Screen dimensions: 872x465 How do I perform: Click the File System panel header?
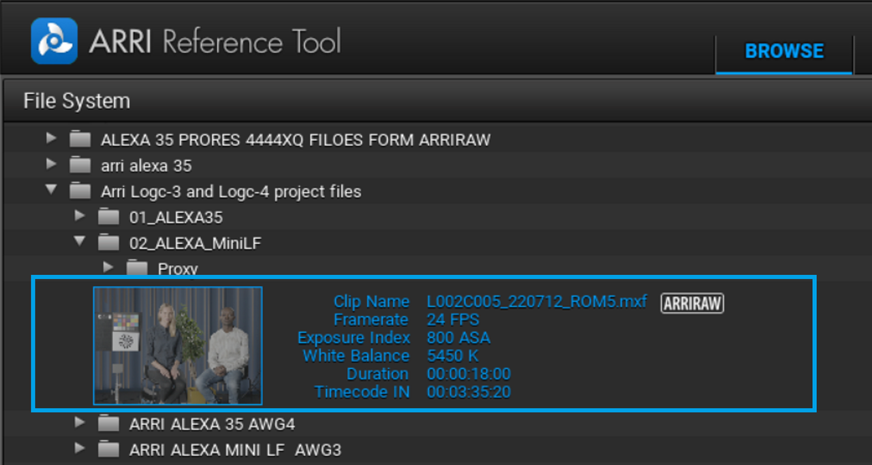[436, 101]
